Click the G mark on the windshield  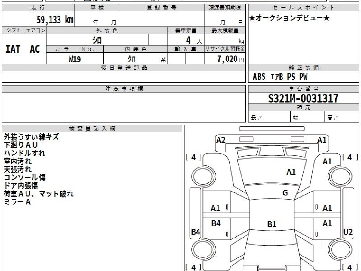tap(285, 193)
